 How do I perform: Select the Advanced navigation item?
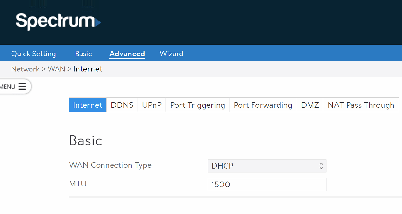click(x=127, y=54)
